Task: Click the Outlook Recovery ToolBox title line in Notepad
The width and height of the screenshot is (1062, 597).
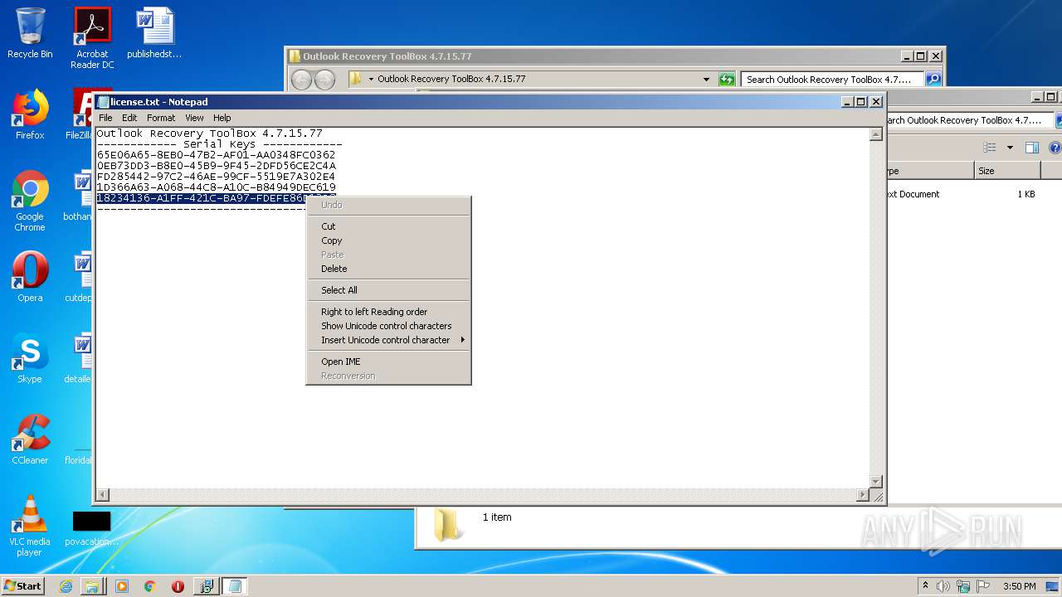Action: (x=209, y=133)
